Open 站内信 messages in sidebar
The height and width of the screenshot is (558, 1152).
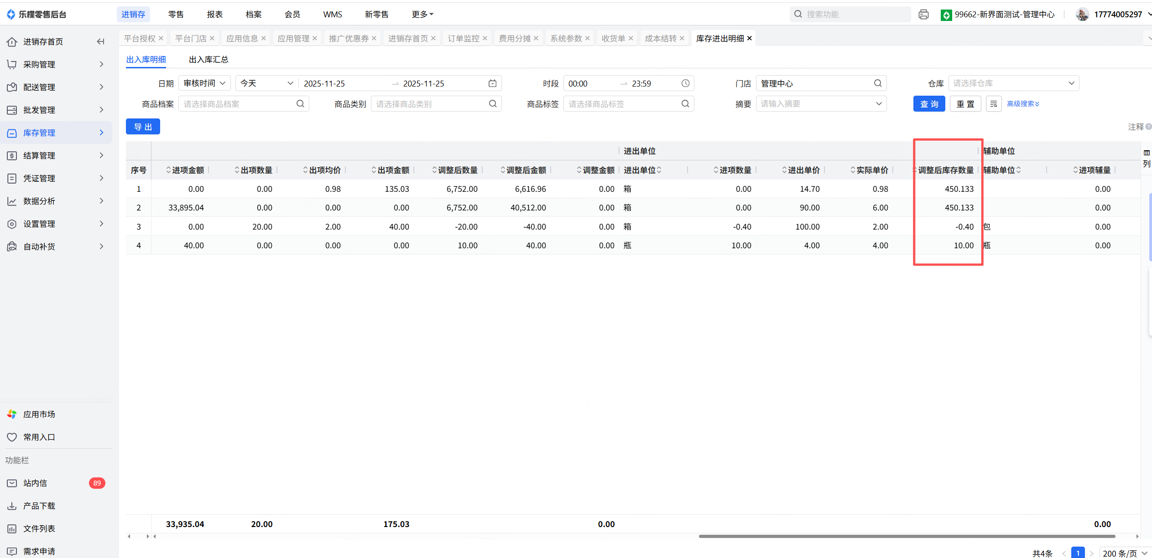[x=35, y=483]
